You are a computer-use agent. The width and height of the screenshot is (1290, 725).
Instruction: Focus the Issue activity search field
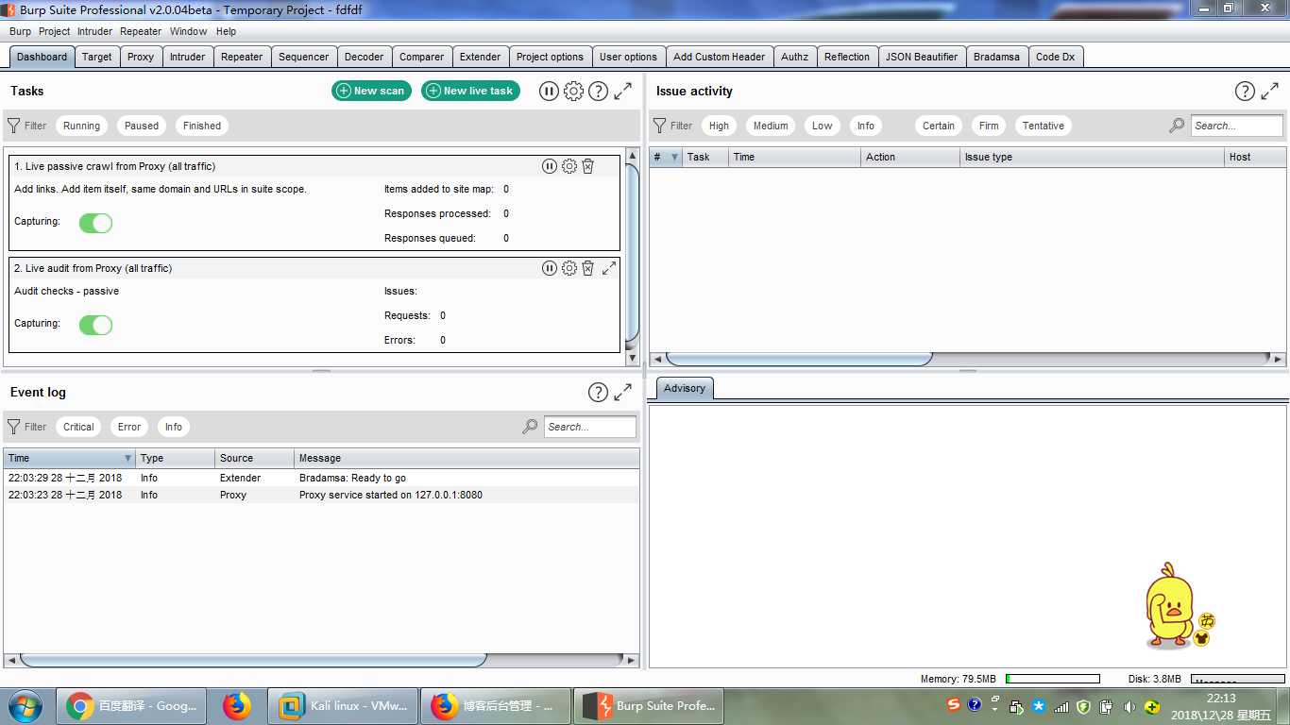tap(1236, 126)
